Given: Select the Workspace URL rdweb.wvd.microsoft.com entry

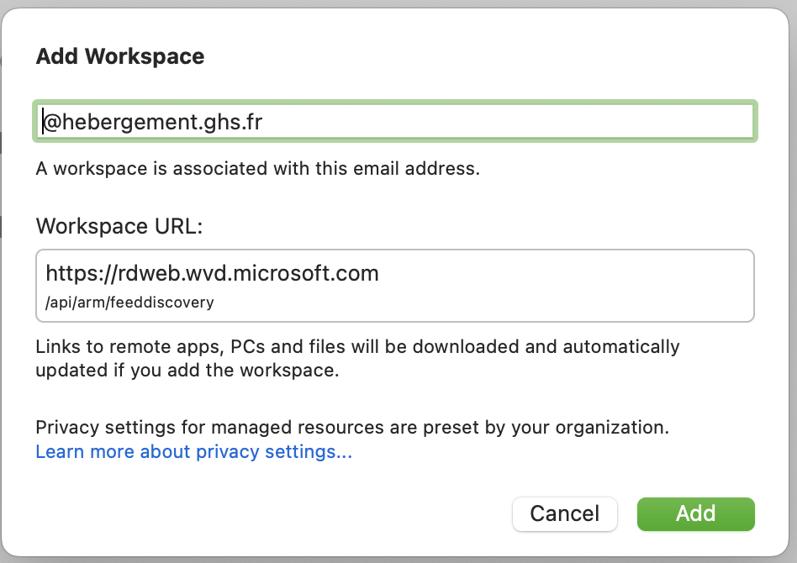Looking at the screenshot, I should tap(395, 286).
